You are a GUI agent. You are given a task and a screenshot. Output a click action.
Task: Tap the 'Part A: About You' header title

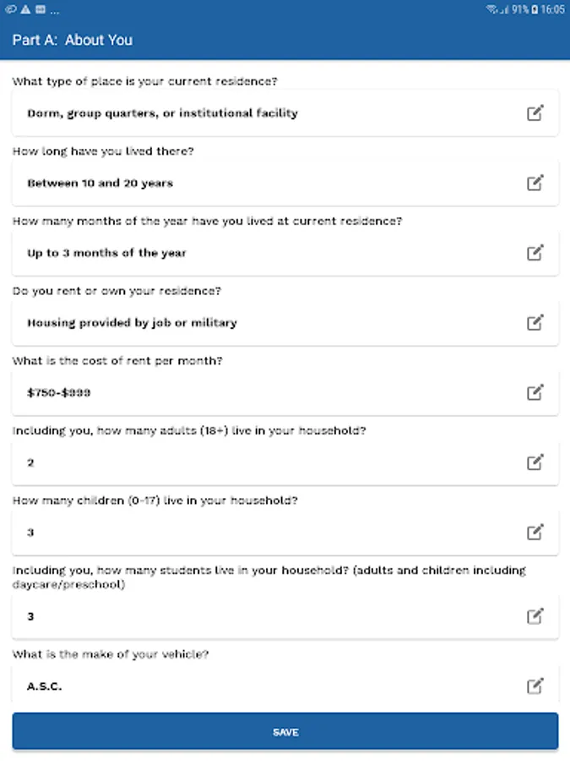pyautogui.click(x=73, y=40)
